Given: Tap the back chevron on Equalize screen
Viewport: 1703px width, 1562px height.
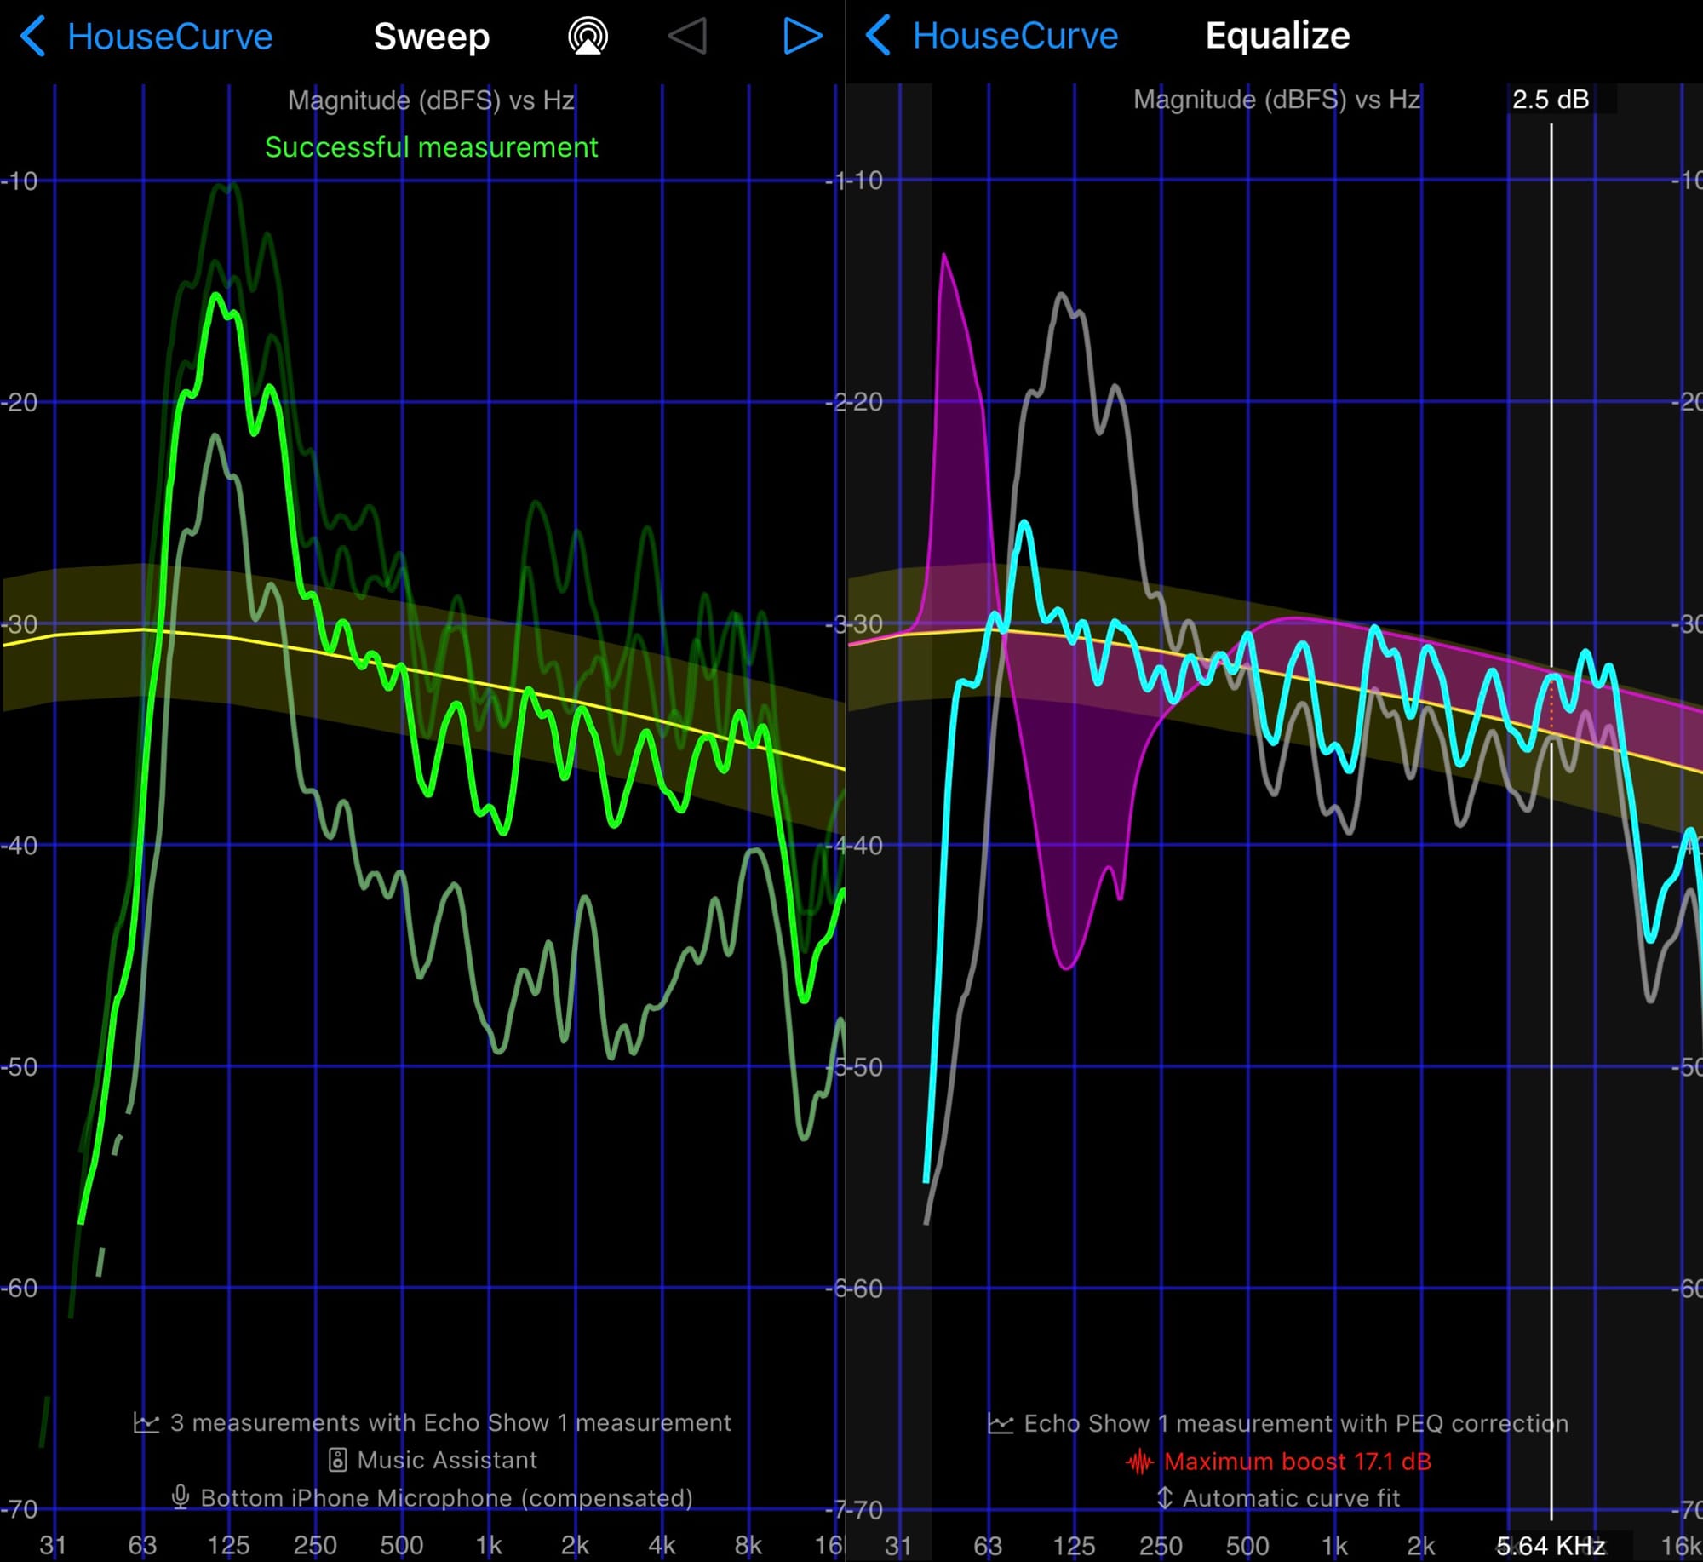Looking at the screenshot, I should coord(878,37).
